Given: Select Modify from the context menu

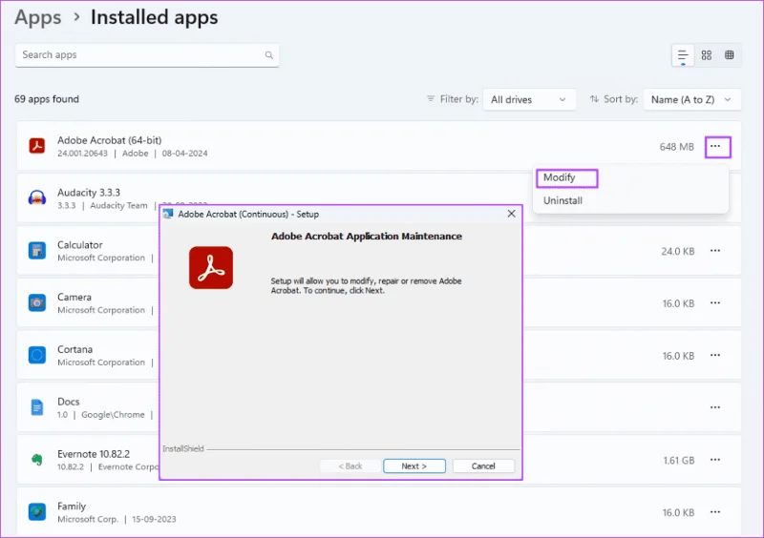Looking at the screenshot, I should pos(560,177).
